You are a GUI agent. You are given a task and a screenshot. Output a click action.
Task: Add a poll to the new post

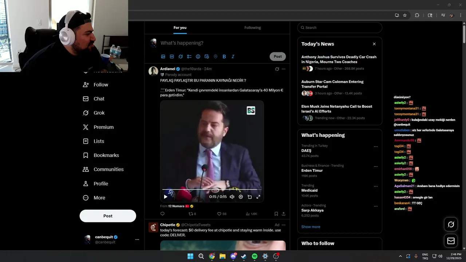[x=189, y=56]
